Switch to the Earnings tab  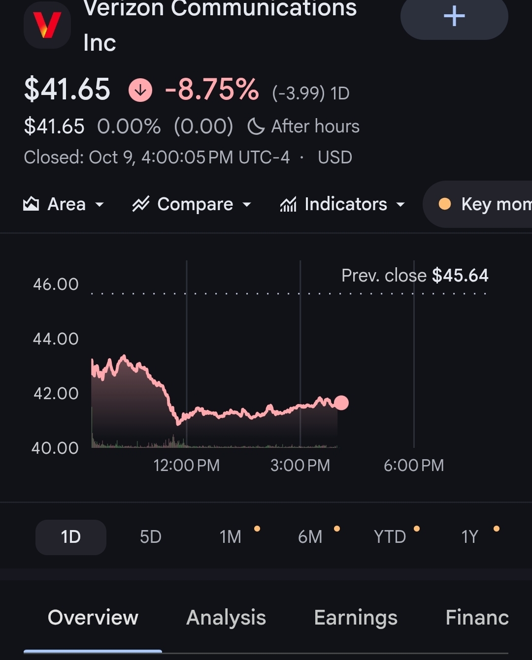(356, 618)
